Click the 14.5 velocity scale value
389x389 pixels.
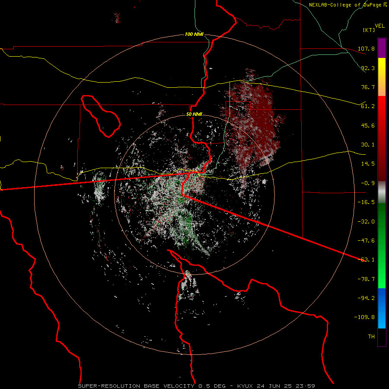[368, 164]
